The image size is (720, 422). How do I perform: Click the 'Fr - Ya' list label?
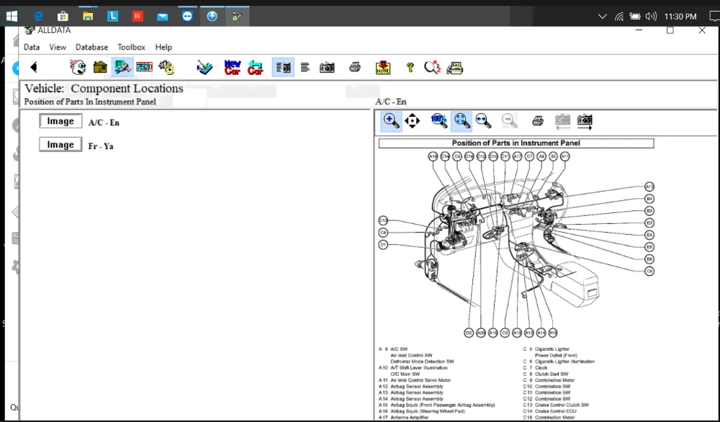click(x=101, y=146)
